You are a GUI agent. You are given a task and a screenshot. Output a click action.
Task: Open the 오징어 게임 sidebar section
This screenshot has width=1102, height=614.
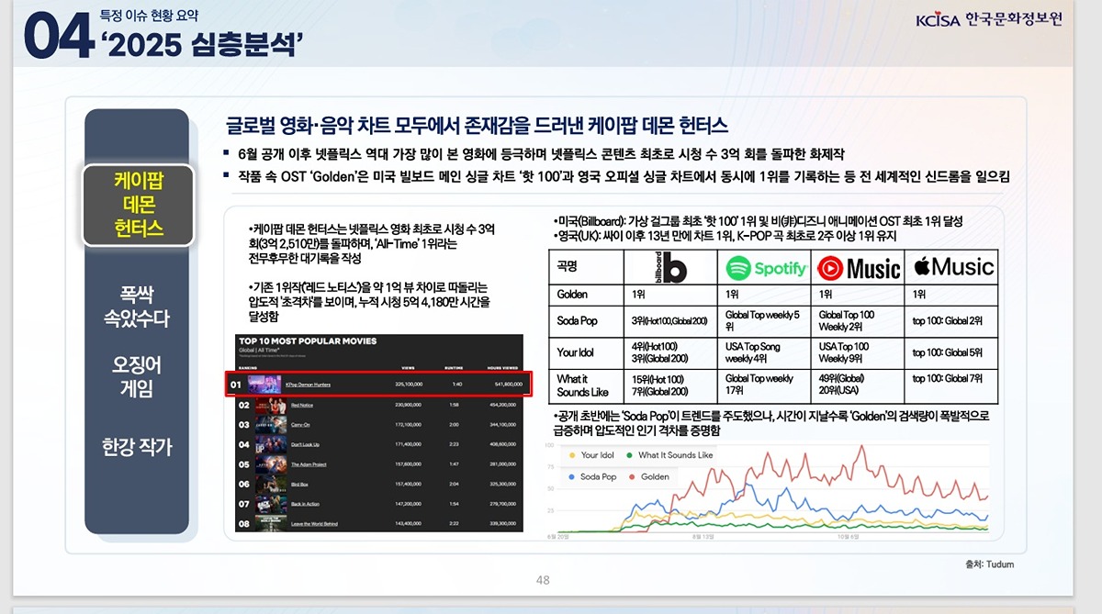click(x=137, y=376)
